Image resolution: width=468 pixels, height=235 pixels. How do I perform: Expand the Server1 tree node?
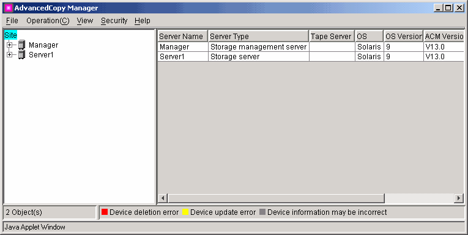pyautogui.click(x=10, y=55)
